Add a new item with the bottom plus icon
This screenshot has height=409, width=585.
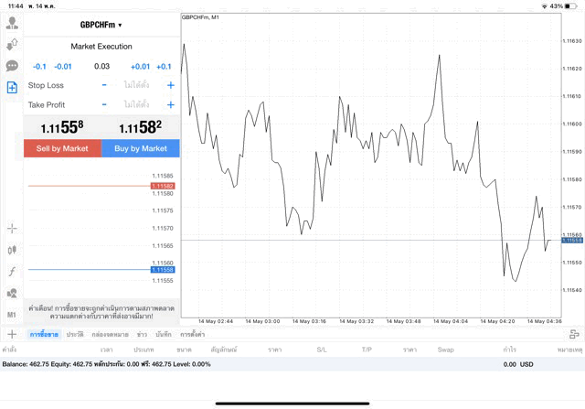(x=12, y=335)
